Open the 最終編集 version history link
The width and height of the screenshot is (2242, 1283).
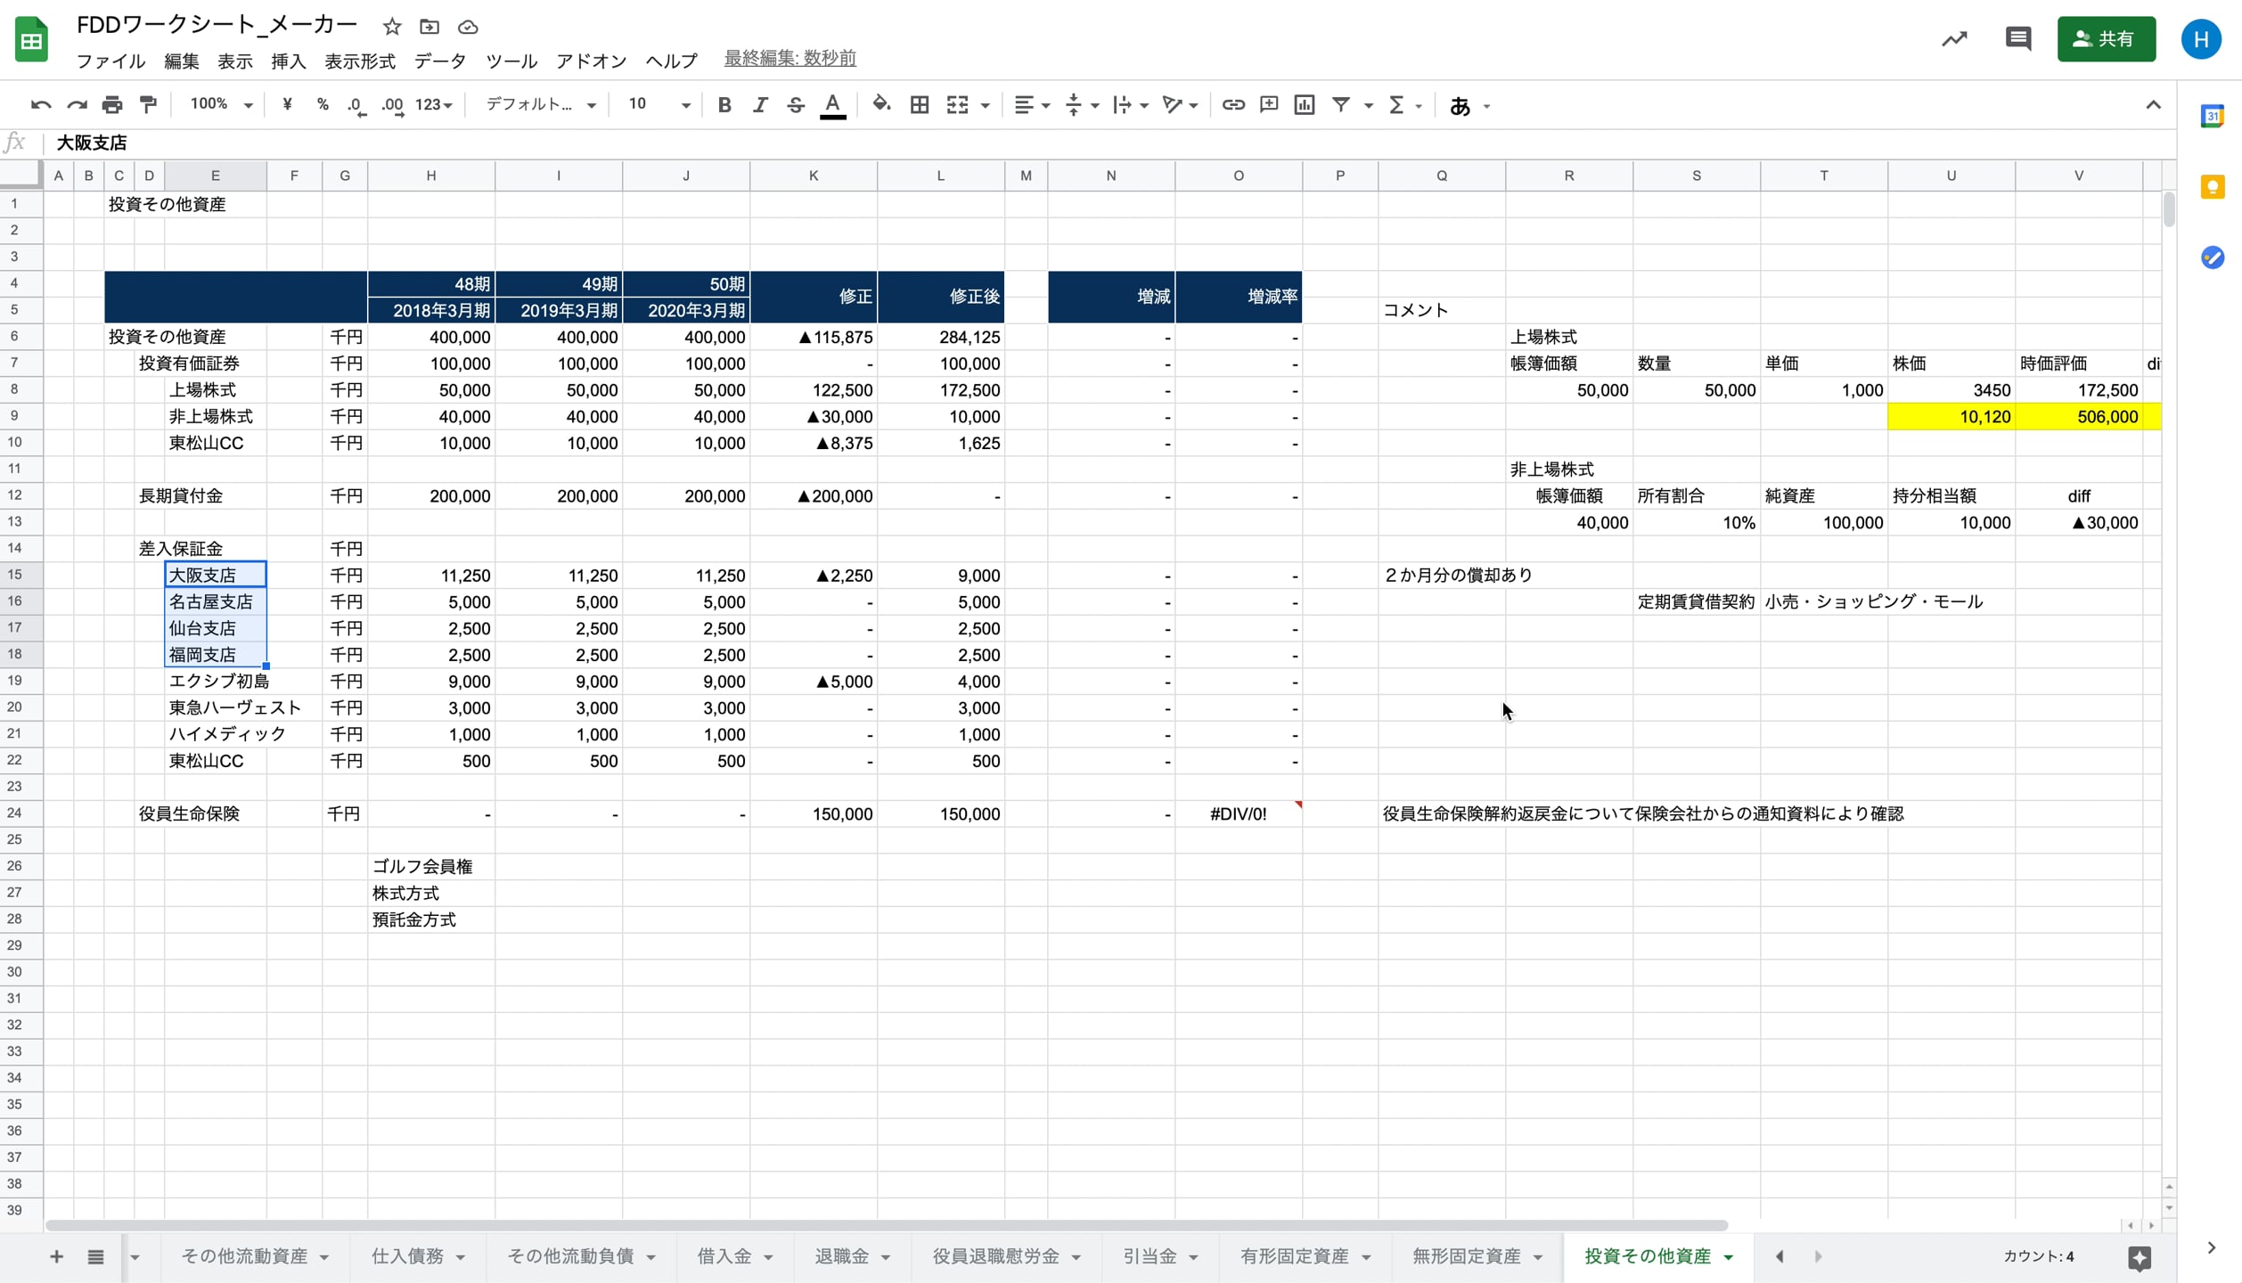pyautogui.click(x=790, y=59)
